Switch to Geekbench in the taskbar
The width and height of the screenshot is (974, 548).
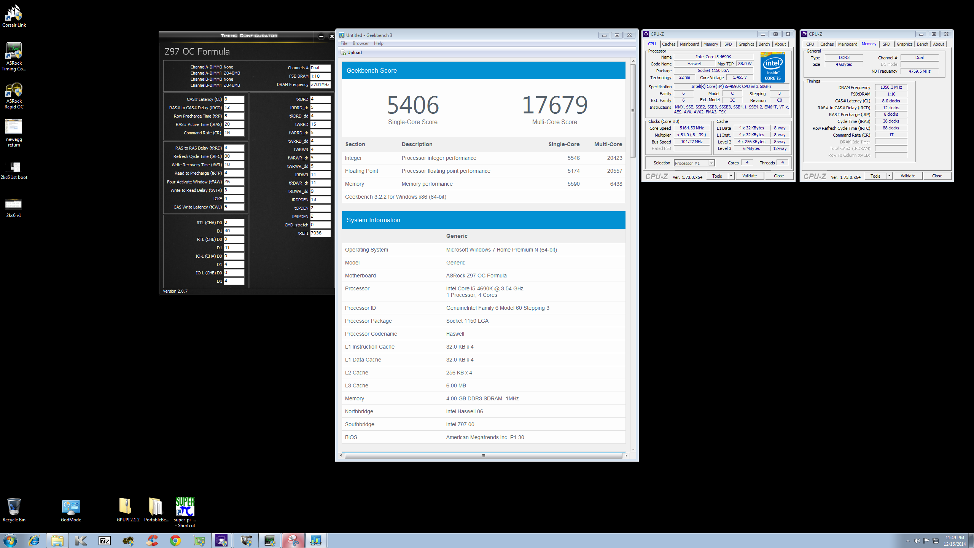tap(316, 540)
